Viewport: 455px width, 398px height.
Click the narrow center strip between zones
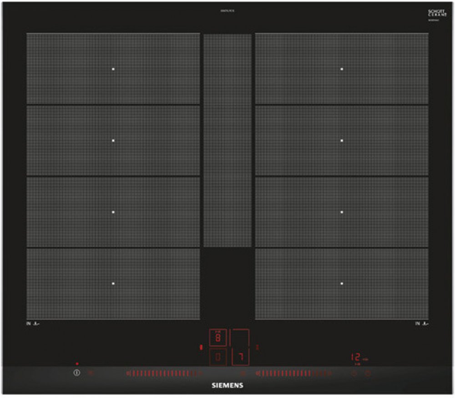[x=227, y=141]
